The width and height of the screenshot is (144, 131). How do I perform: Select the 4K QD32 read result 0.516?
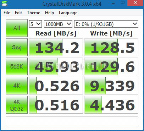[56, 105]
